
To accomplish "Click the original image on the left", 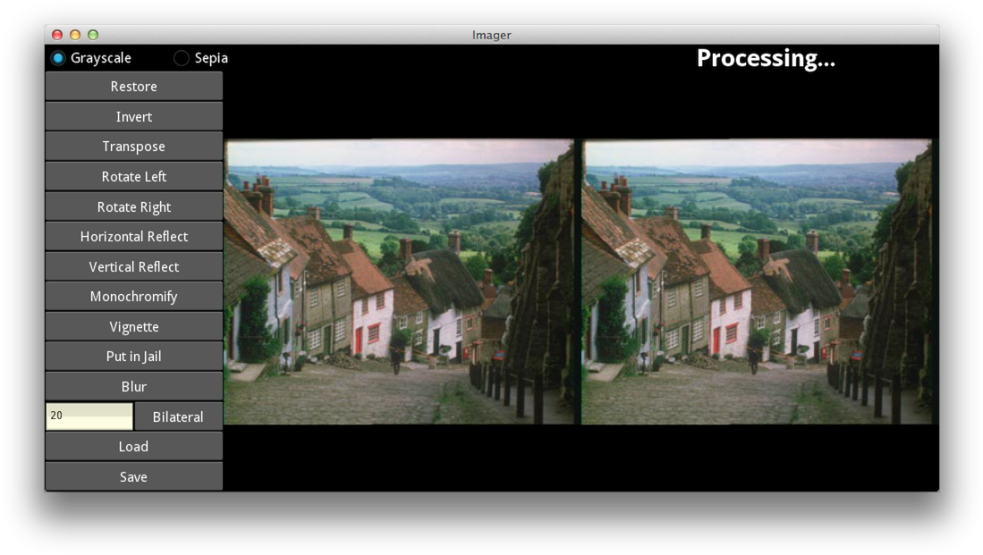I will point(399,282).
